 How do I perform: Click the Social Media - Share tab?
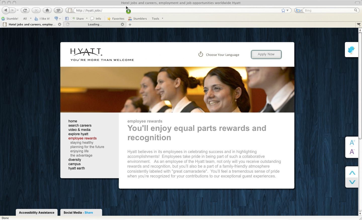coord(81,212)
